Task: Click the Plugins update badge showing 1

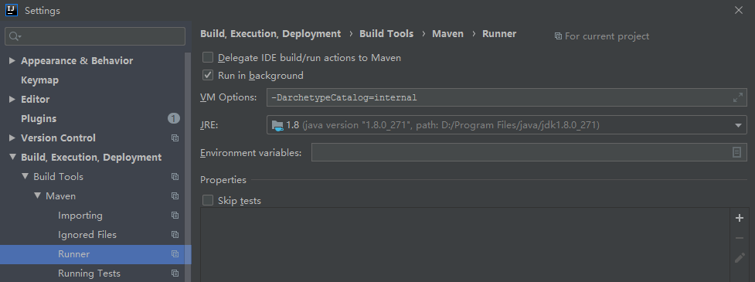Action: [174, 118]
